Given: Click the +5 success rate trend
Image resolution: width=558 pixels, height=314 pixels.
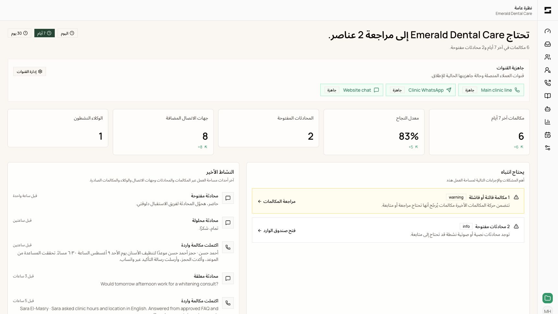Looking at the screenshot, I should (413, 147).
